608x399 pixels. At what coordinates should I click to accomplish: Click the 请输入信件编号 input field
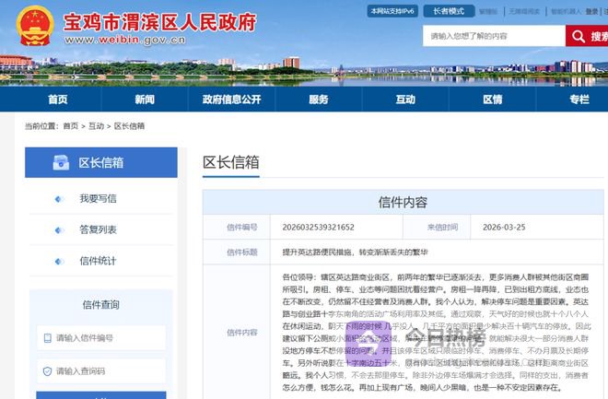101,338
